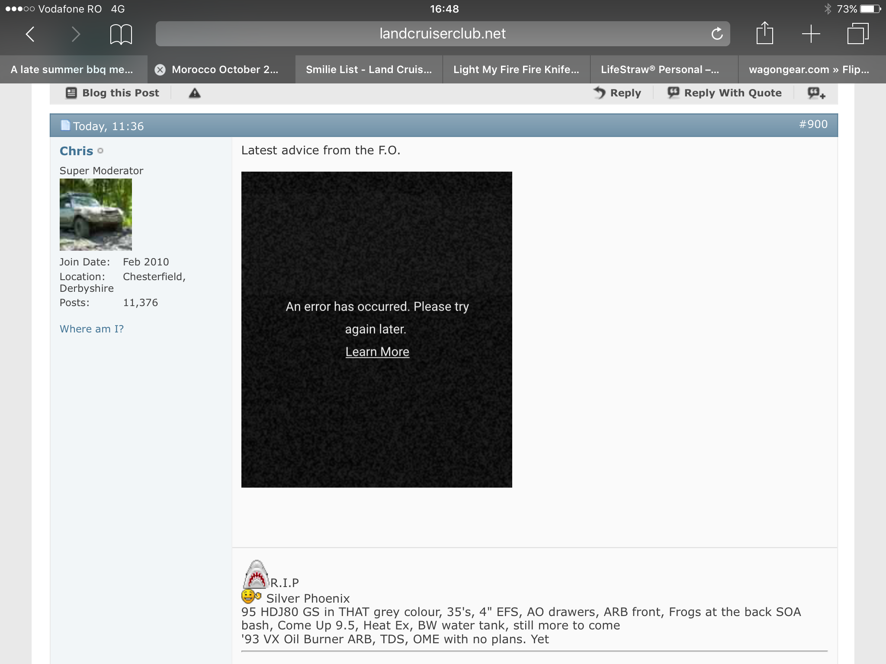Click Reply With Quote
Image resolution: width=886 pixels, height=664 pixels.
coord(725,93)
